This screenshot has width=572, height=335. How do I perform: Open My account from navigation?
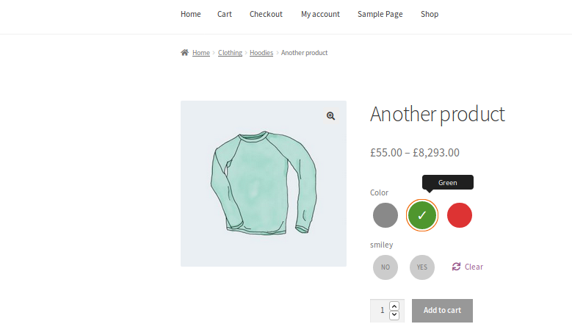coord(320,14)
